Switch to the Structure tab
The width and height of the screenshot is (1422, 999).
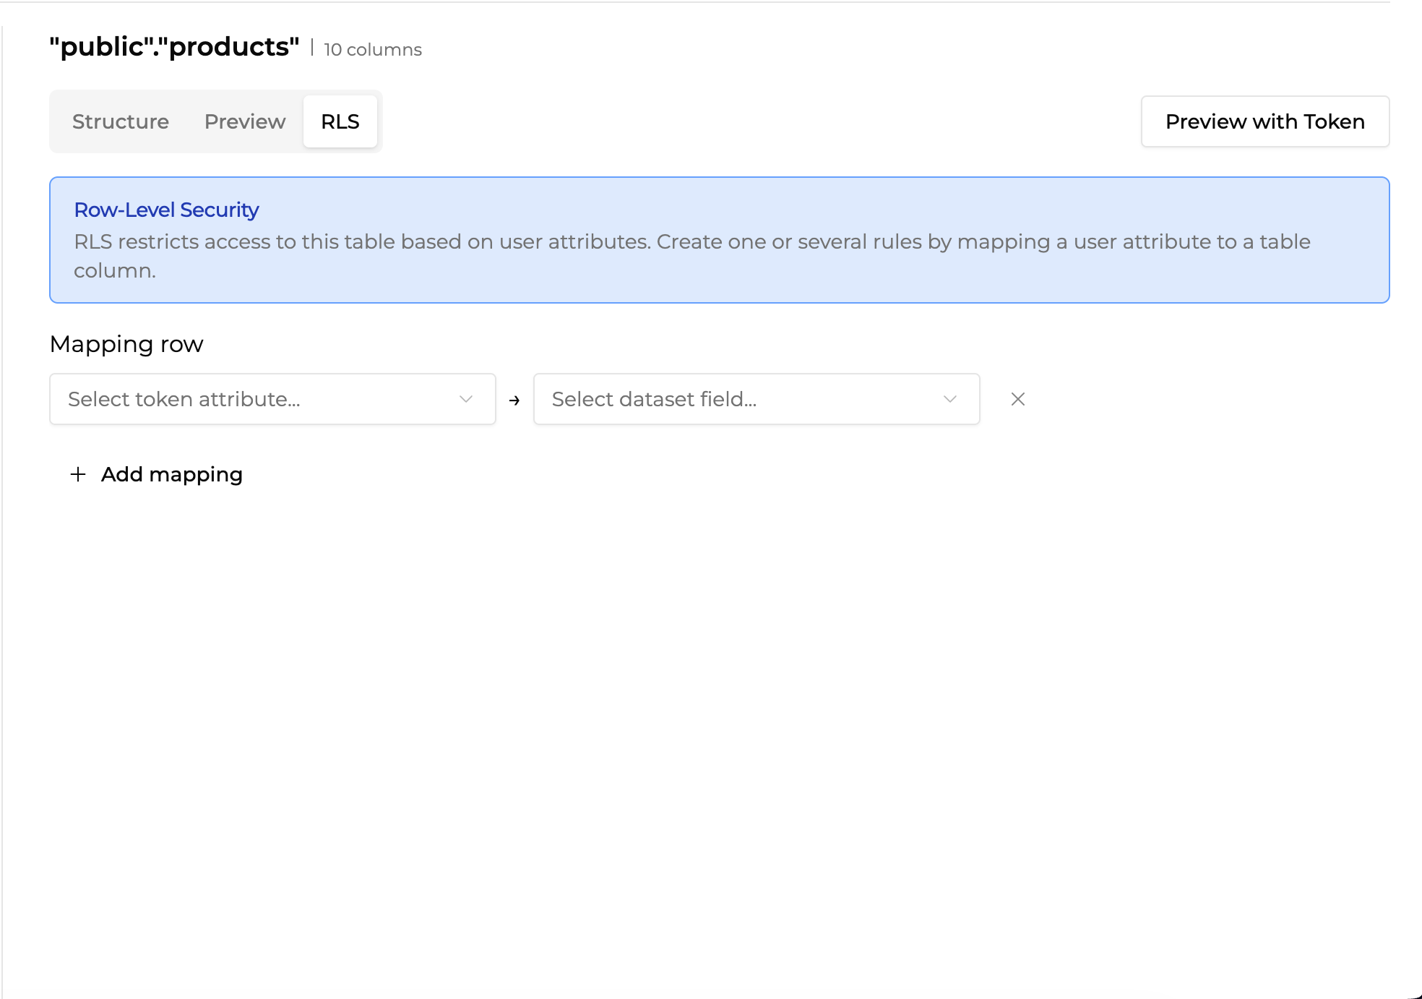[121, 121]
